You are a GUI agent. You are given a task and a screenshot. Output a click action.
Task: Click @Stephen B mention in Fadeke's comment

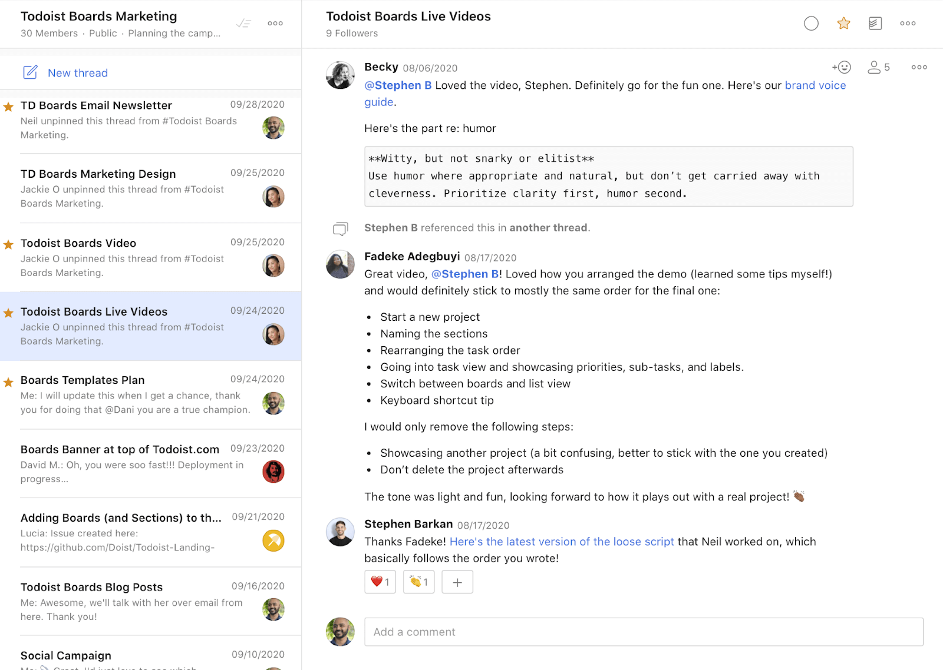point(465,274)
